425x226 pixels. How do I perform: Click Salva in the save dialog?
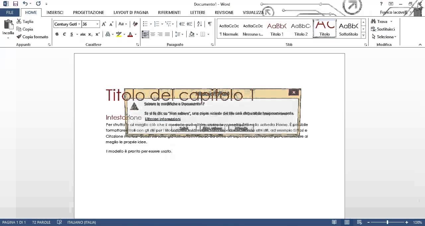(184, 129)
